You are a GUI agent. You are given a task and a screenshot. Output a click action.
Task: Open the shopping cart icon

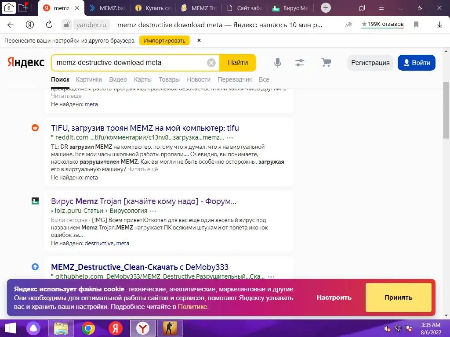[x=326, y=62]
